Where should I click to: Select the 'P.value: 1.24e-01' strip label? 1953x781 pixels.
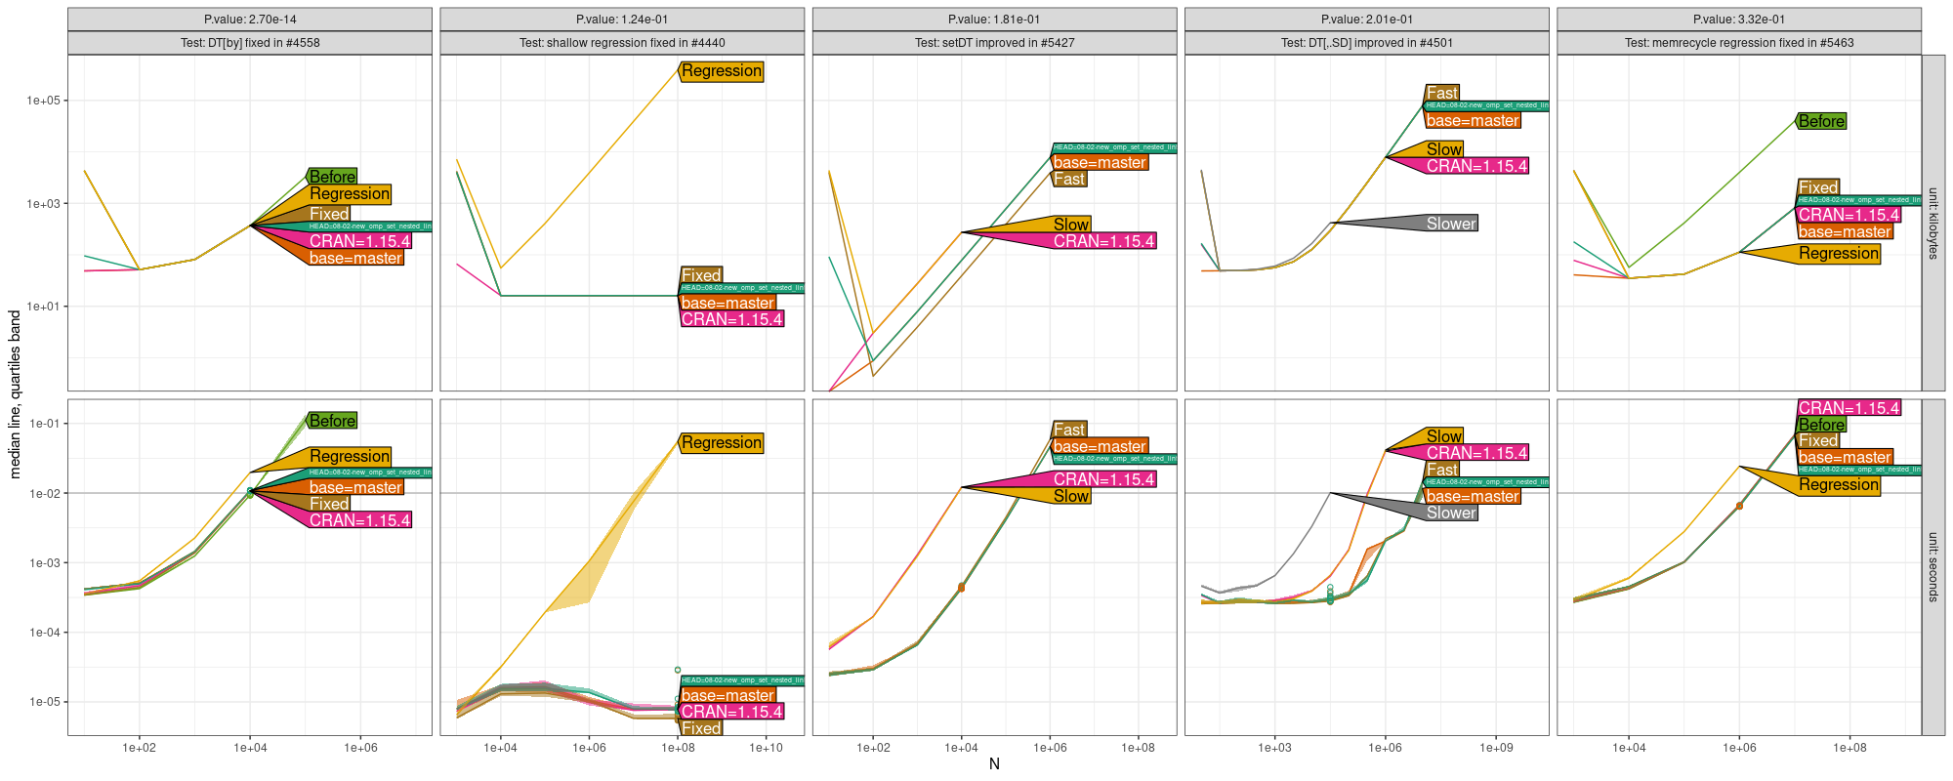622,20
